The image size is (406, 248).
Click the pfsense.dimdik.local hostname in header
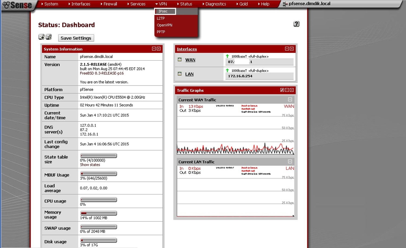310,4
